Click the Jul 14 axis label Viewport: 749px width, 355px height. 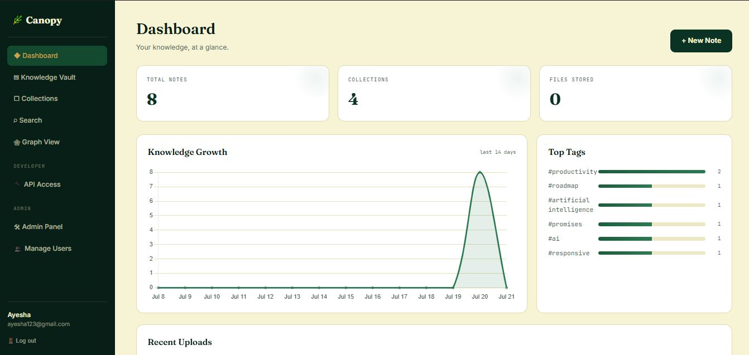(x=319, y=296)
